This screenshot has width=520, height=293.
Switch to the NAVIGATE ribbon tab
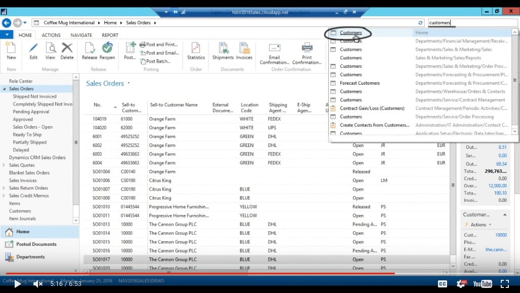pyautogui.click(x=81, y=35)
